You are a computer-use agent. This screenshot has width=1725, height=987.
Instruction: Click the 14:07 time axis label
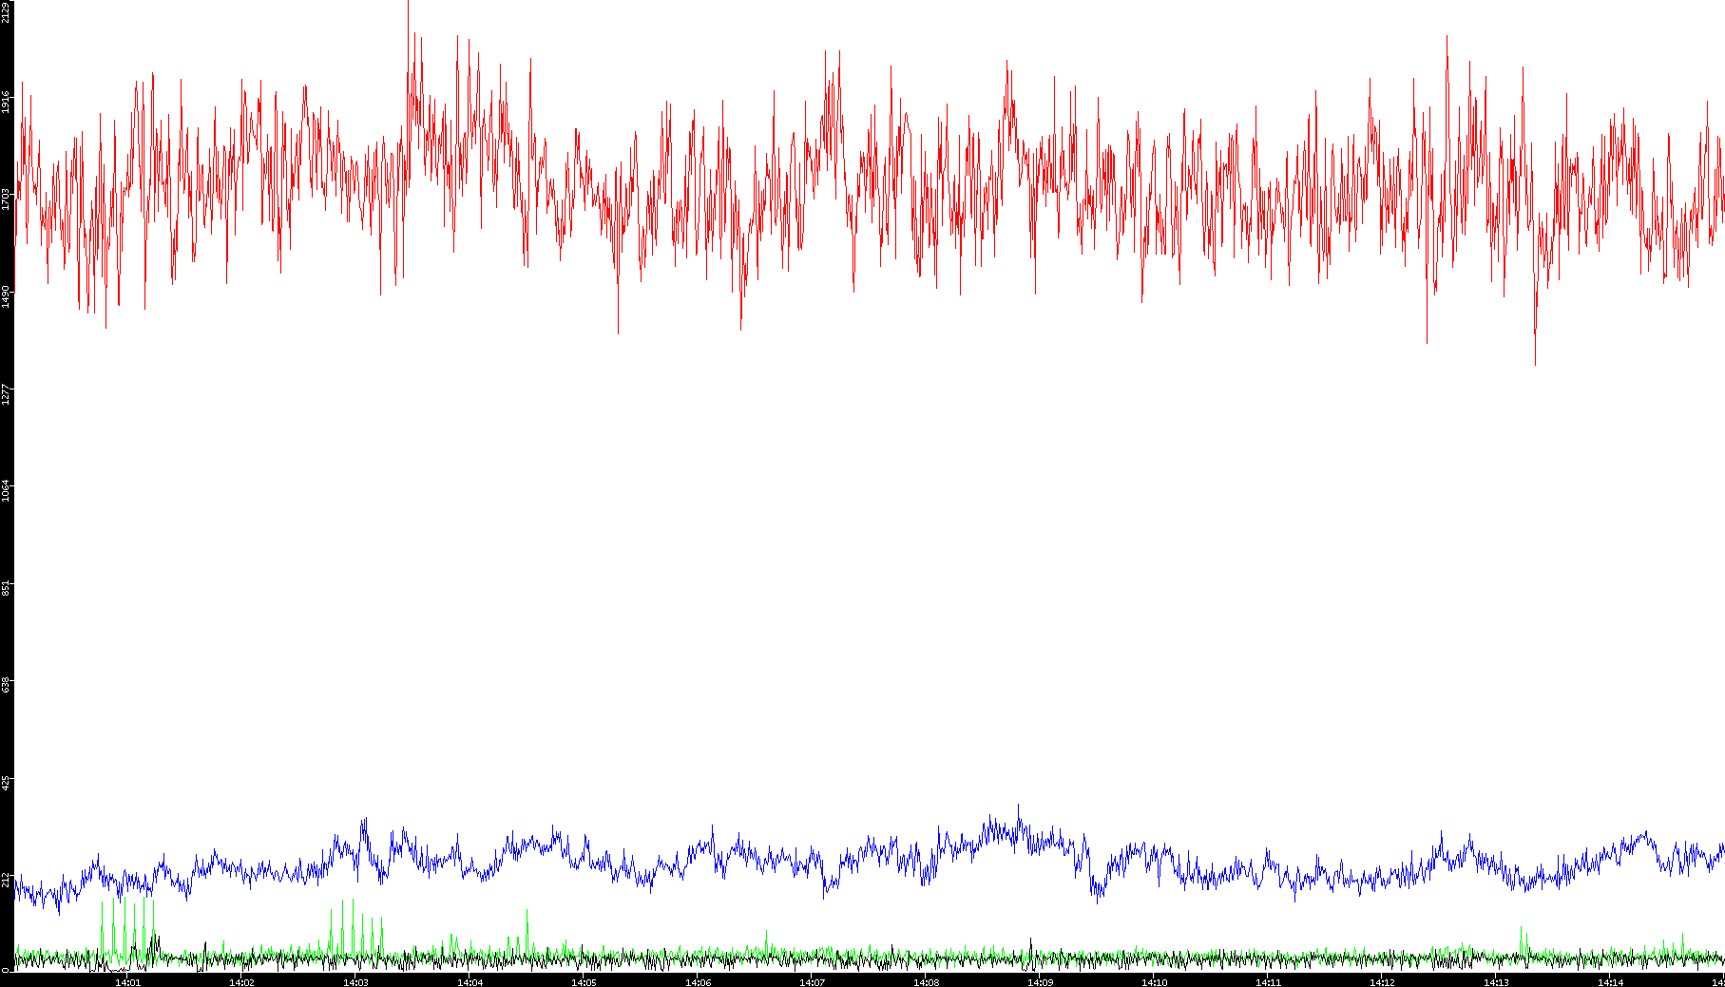(x=812, y=981)
